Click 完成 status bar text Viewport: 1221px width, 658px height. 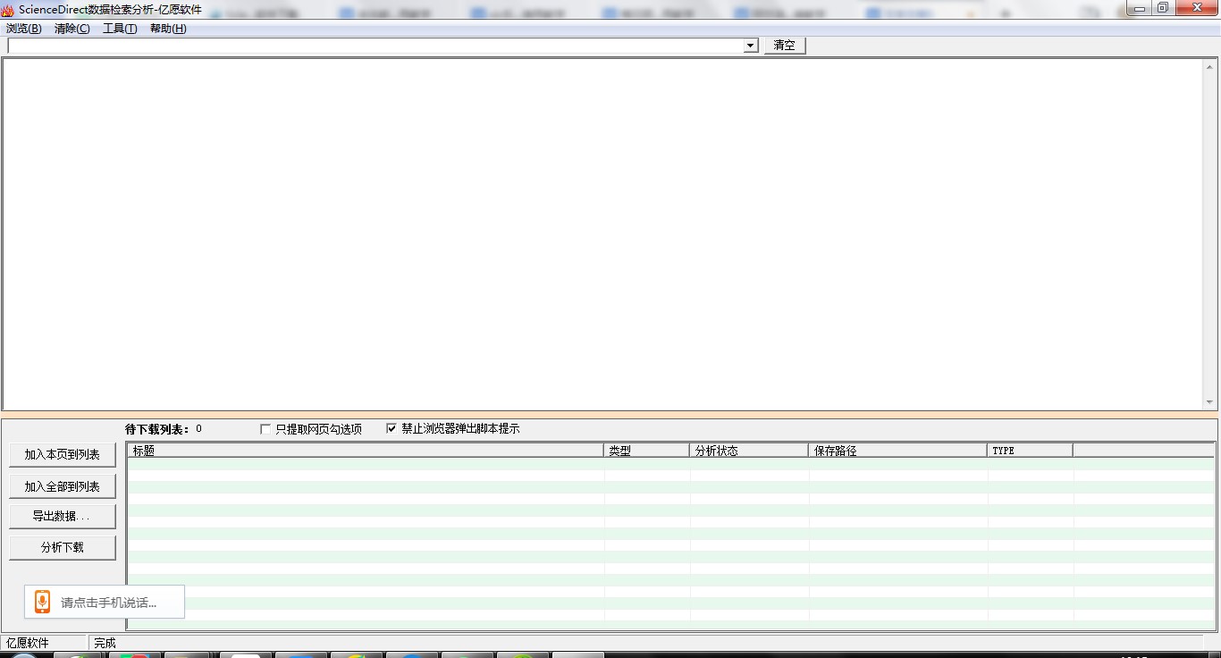coord(105,643)
